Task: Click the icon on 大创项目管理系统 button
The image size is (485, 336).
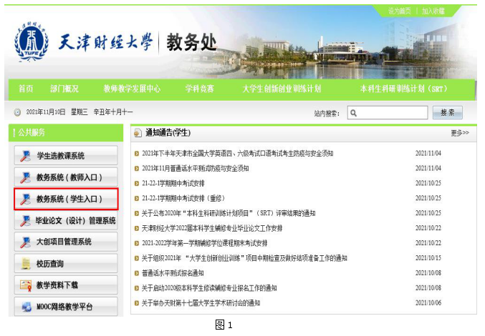Action: tap(26, 242)
